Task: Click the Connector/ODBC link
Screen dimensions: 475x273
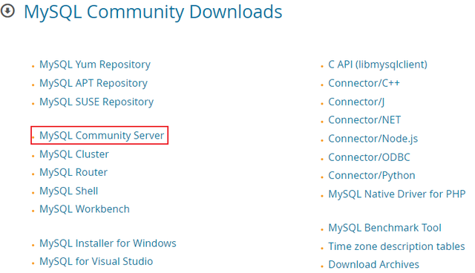Action: click(369, 157)
